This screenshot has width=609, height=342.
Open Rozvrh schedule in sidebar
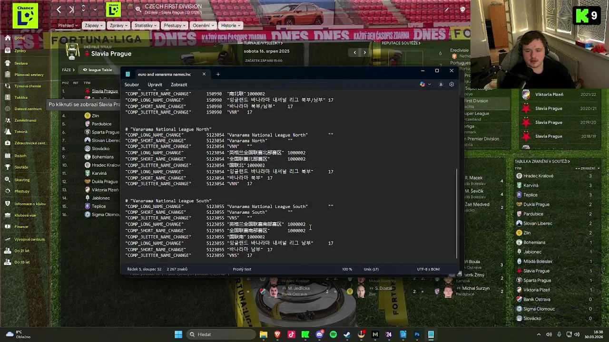point(20,156)
